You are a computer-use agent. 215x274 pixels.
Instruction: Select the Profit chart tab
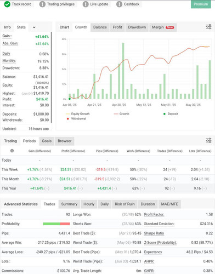pyautogui.click(x=117, y=27)
